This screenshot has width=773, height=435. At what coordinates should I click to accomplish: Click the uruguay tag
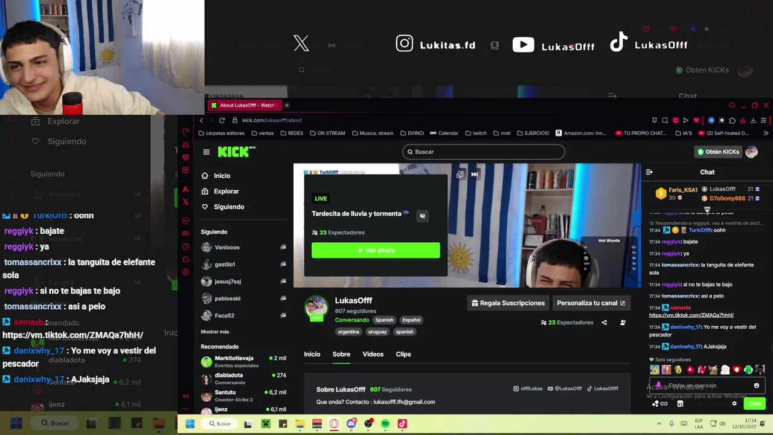tap(377, 332)
